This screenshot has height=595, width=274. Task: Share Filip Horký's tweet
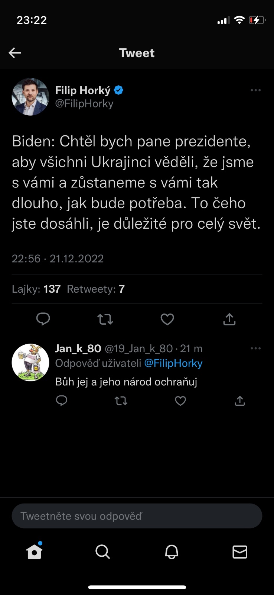pos(229,319)
